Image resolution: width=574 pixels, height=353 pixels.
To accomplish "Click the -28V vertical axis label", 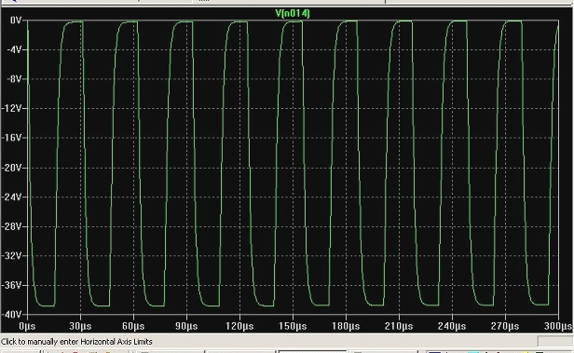I will click(12, 226).
